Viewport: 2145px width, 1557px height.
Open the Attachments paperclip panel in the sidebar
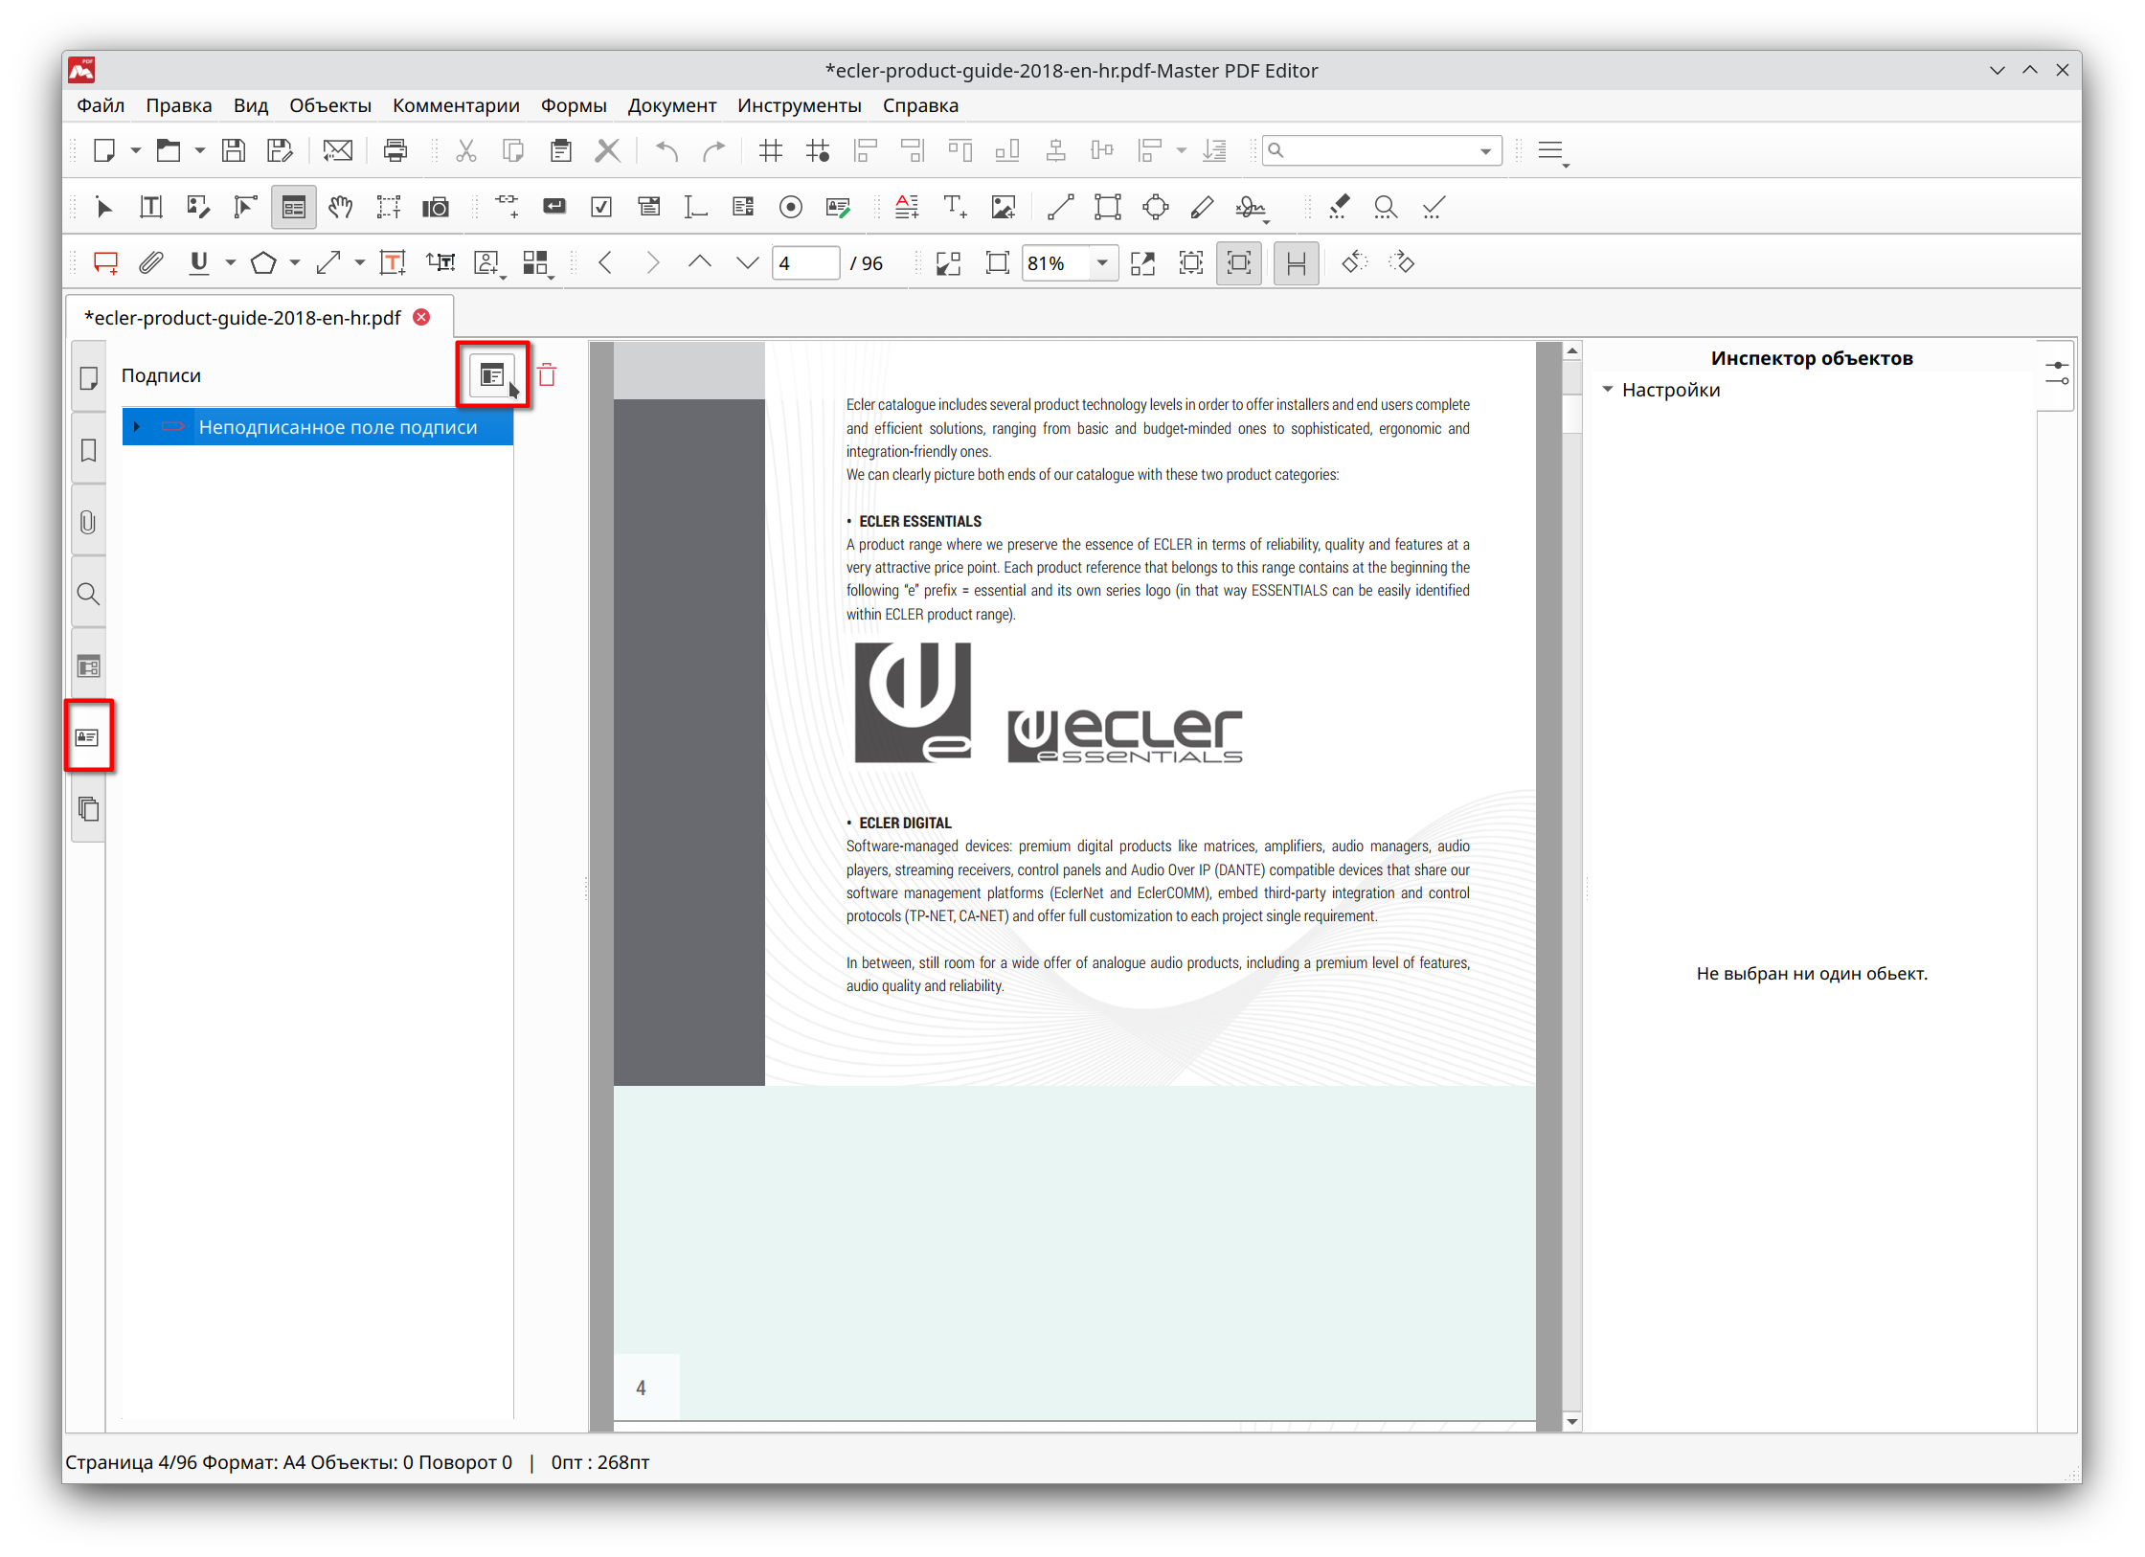coord(88,523)
